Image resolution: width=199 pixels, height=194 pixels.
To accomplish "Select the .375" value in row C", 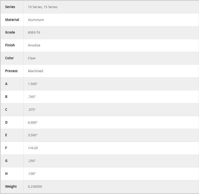I will point(32,109).
